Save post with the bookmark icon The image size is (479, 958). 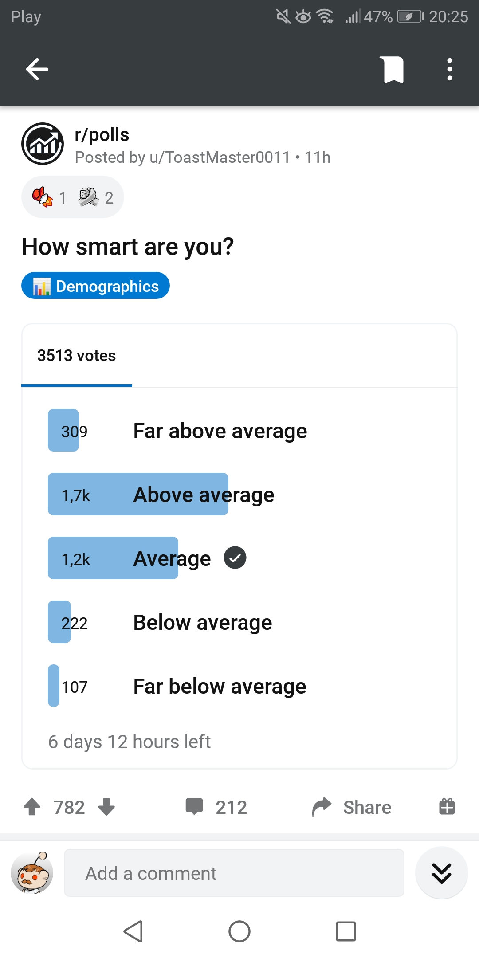tap(393, 70)
